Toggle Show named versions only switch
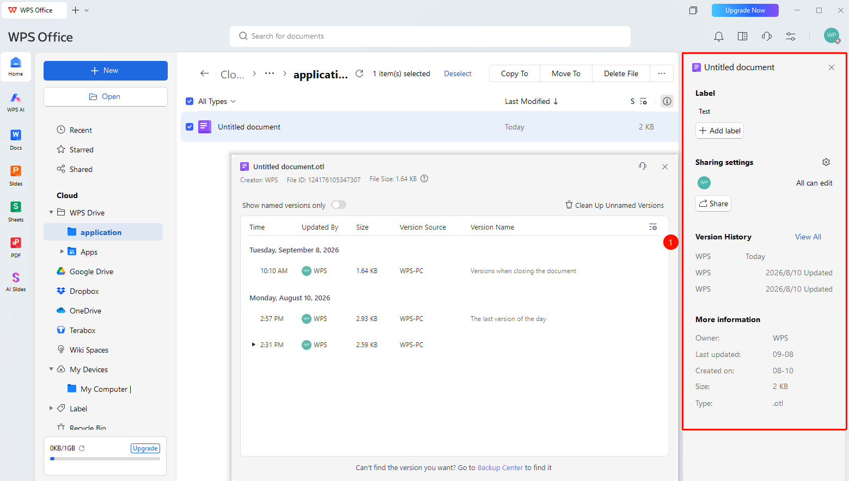849x481 pixels. pyautogui.click(x=339, y=205)
